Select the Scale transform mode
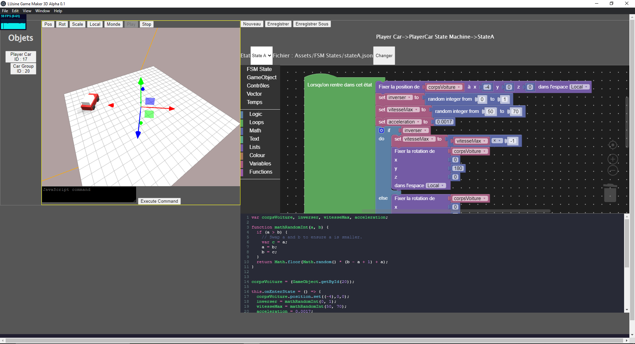 click(x=77, y=24)
